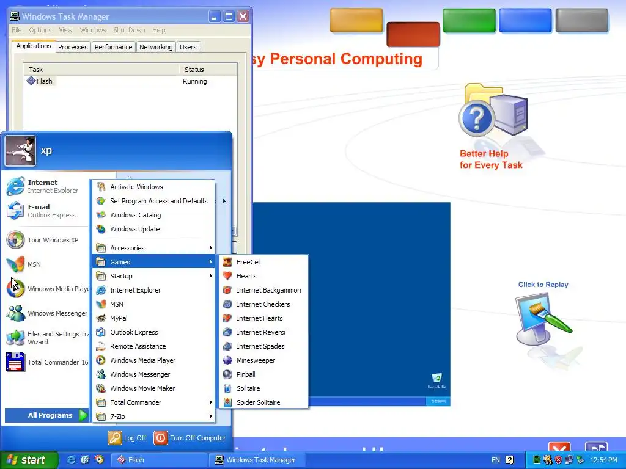Open Internet Explorer quick launch icon
This screenshot has height=469, width=626.
point(71,460)
